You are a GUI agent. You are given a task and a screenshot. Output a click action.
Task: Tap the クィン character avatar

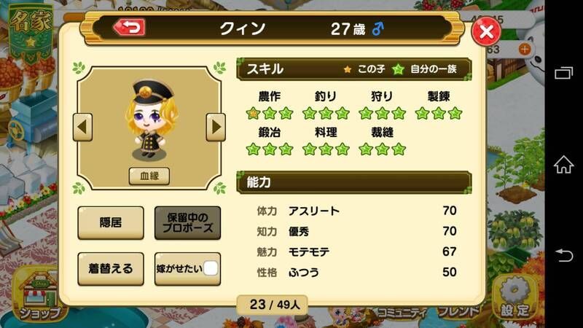pos(150,120)
